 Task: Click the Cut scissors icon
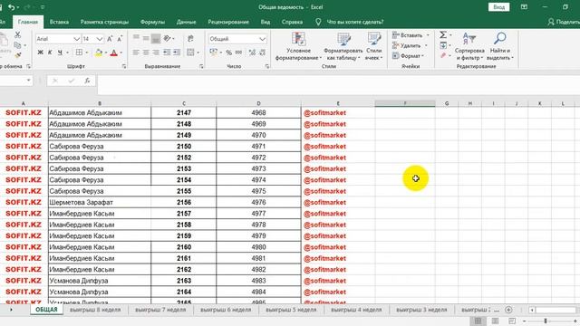pos(17,35)
